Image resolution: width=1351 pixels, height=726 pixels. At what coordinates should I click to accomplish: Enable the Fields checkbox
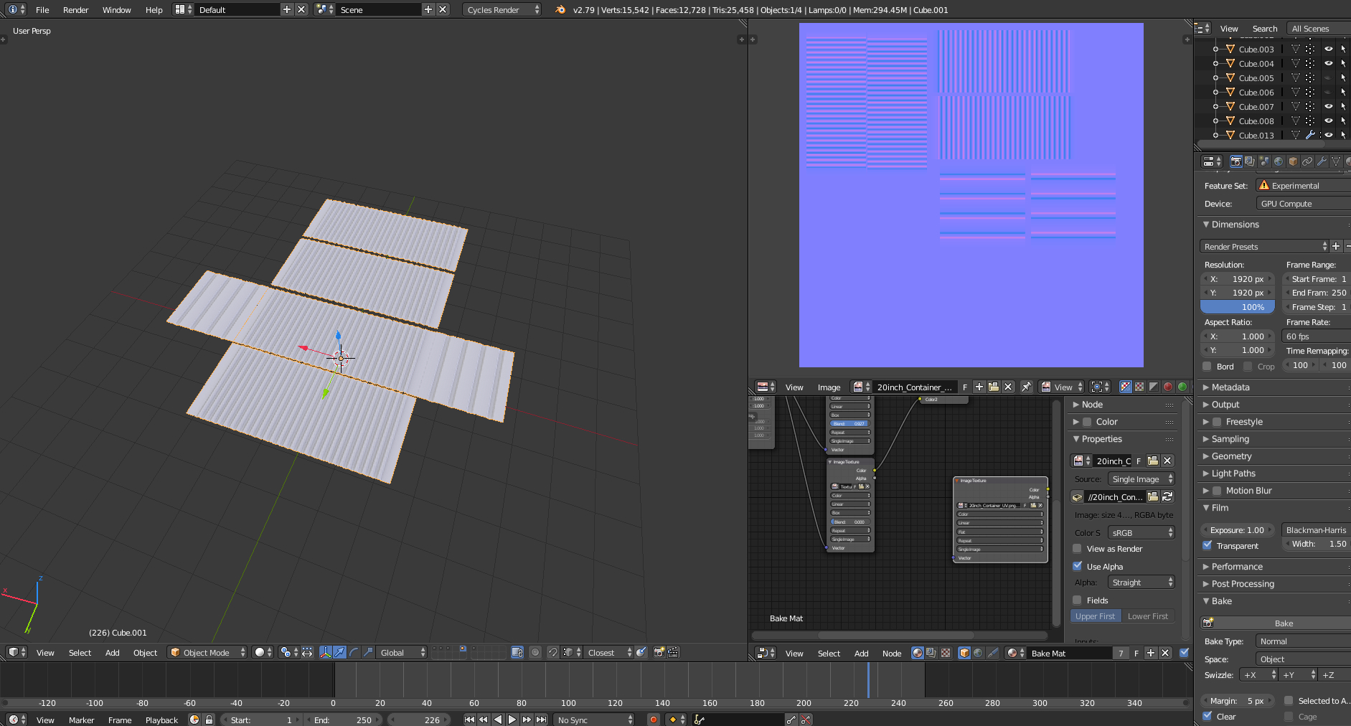[x=1077, y=600]
